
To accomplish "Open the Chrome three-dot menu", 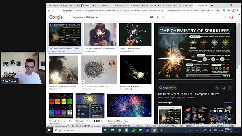I will point(238,10).
